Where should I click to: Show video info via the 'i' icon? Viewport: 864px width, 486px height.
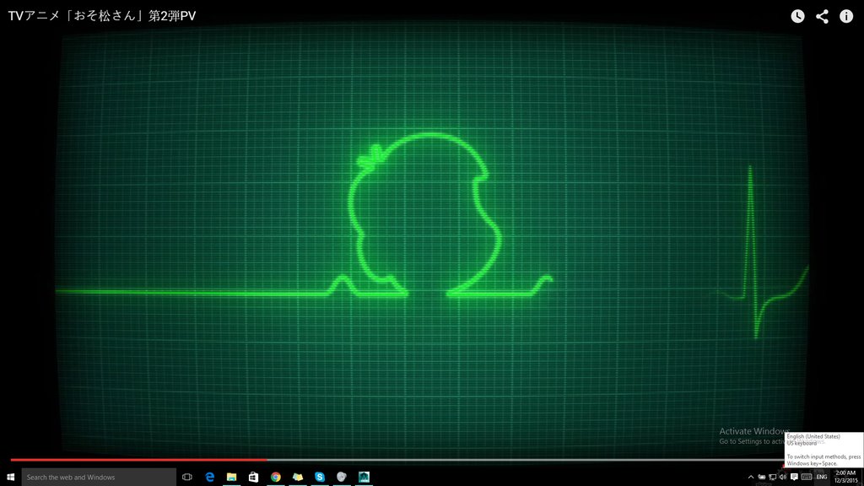click(x=846, y=16)
